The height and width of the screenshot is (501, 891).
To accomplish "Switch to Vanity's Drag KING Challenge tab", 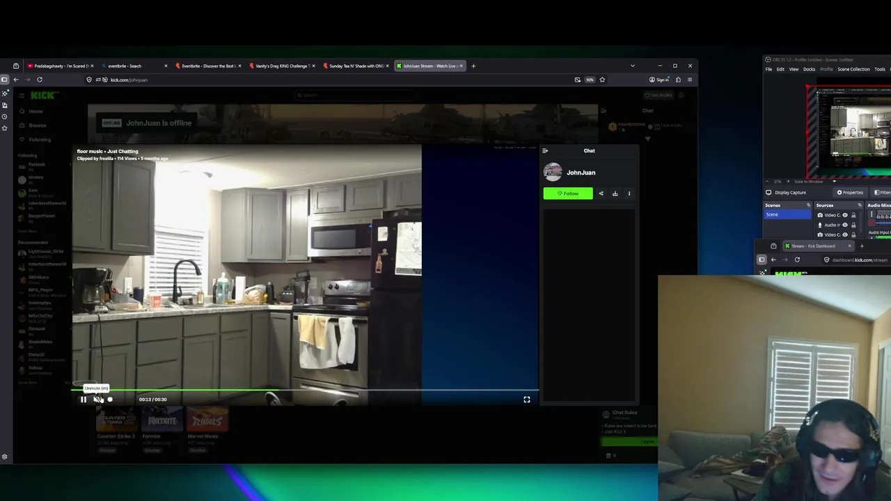I will (282, 66).
